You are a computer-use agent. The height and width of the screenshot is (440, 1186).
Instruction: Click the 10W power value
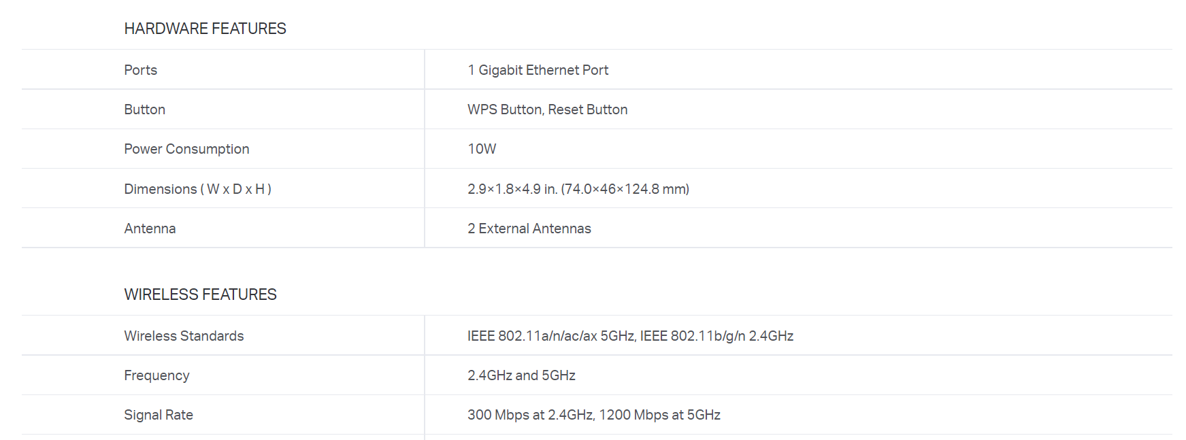coord(482,149)
